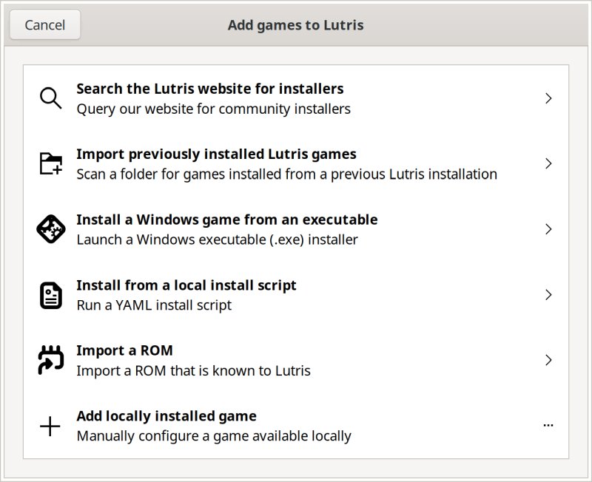Image resolution: width=592 pixels, height=482 pixels.
Task: Click the YAML install script document icon
Action: (50, 295)
